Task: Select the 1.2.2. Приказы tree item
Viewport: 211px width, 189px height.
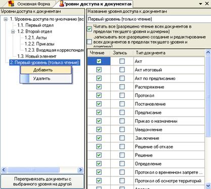Action: click(39, 44)
